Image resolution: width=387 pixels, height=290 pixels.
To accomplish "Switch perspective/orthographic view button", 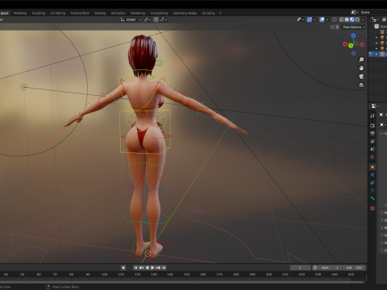I will pyautogui.click(x=361, y=85).
